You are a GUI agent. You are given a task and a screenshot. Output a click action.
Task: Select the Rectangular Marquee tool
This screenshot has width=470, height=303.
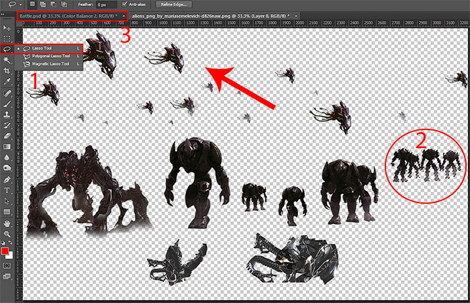pyautogui.click(x=7, y=38)
